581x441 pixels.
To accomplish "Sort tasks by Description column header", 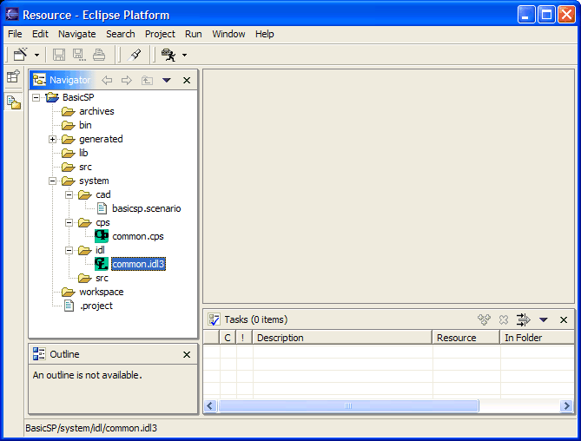I will [x=340, y=338].
